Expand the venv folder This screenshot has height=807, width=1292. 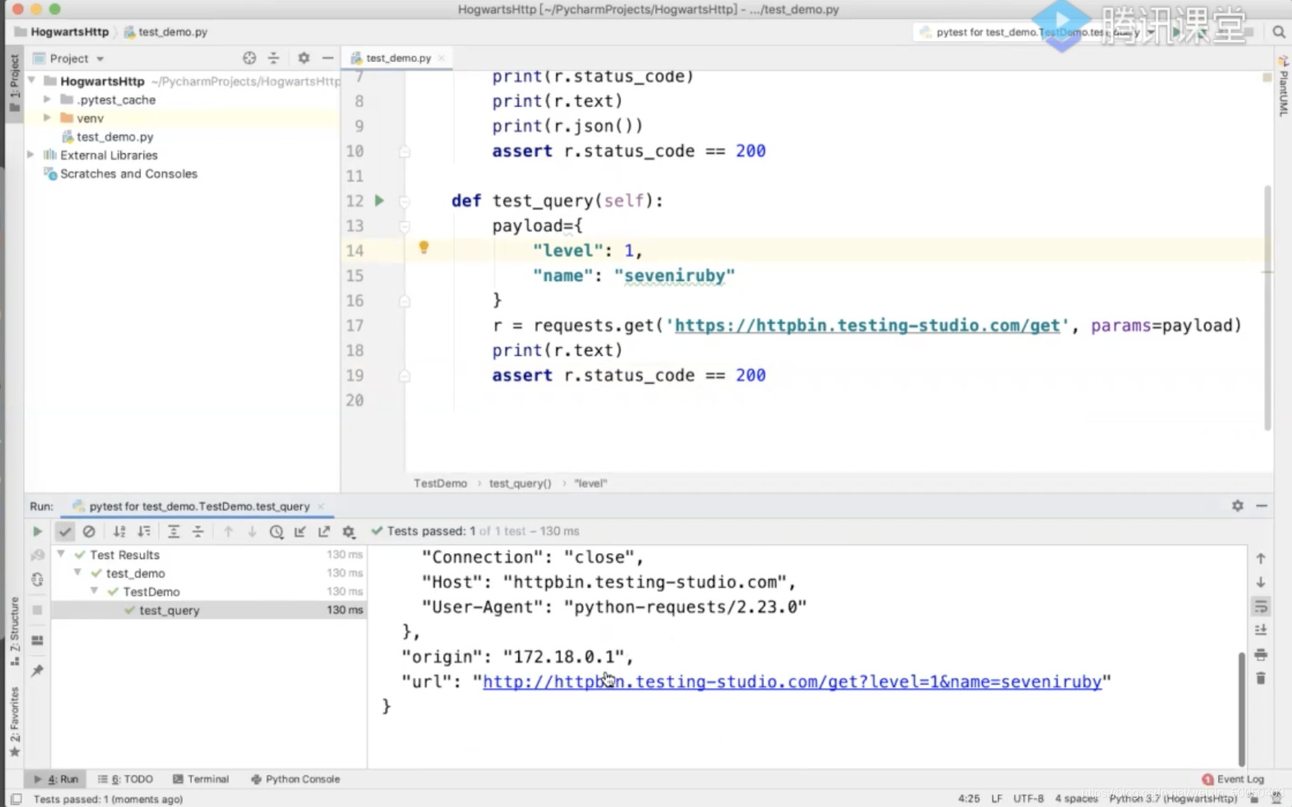point(47,118)
